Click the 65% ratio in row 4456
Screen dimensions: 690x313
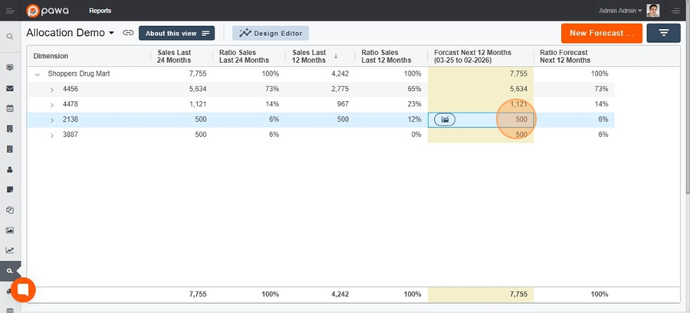tap(414, 89)
